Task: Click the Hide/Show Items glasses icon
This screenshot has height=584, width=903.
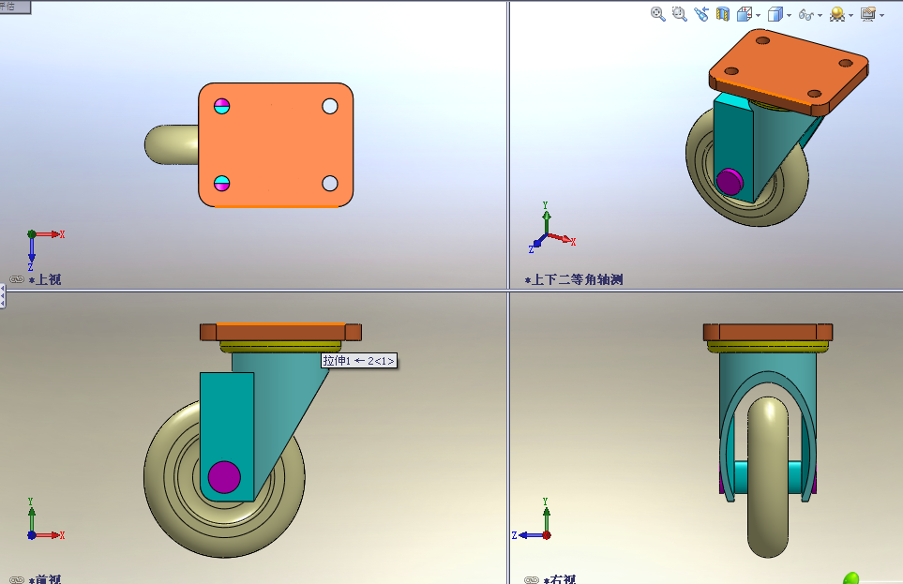Action: click(x=806, y=14)
